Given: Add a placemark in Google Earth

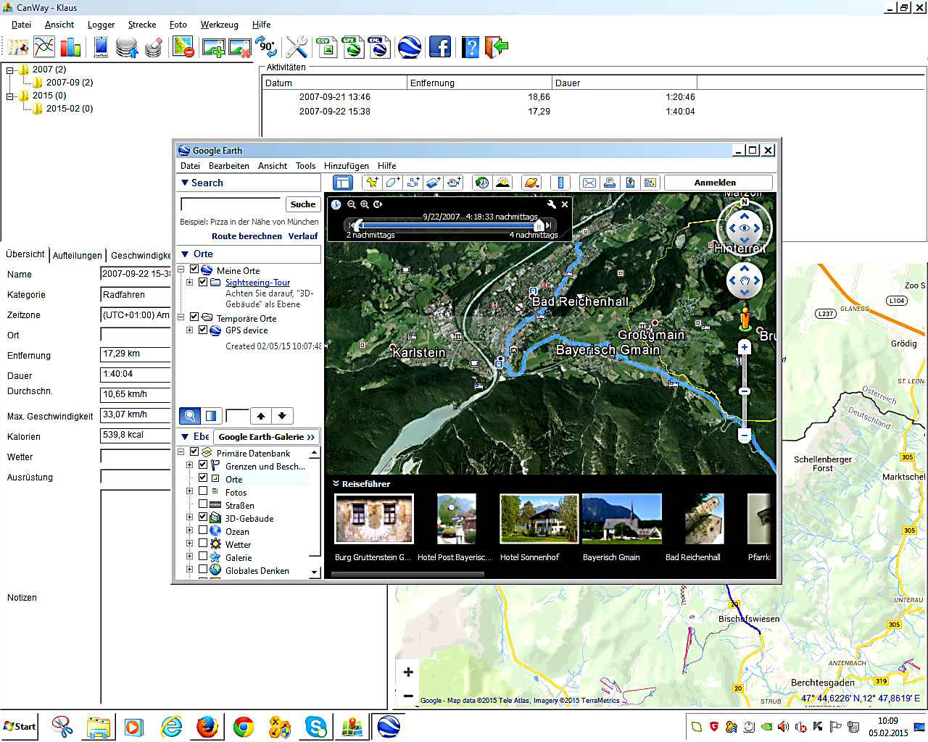Looking at the screenshot, I should (372, 183).
